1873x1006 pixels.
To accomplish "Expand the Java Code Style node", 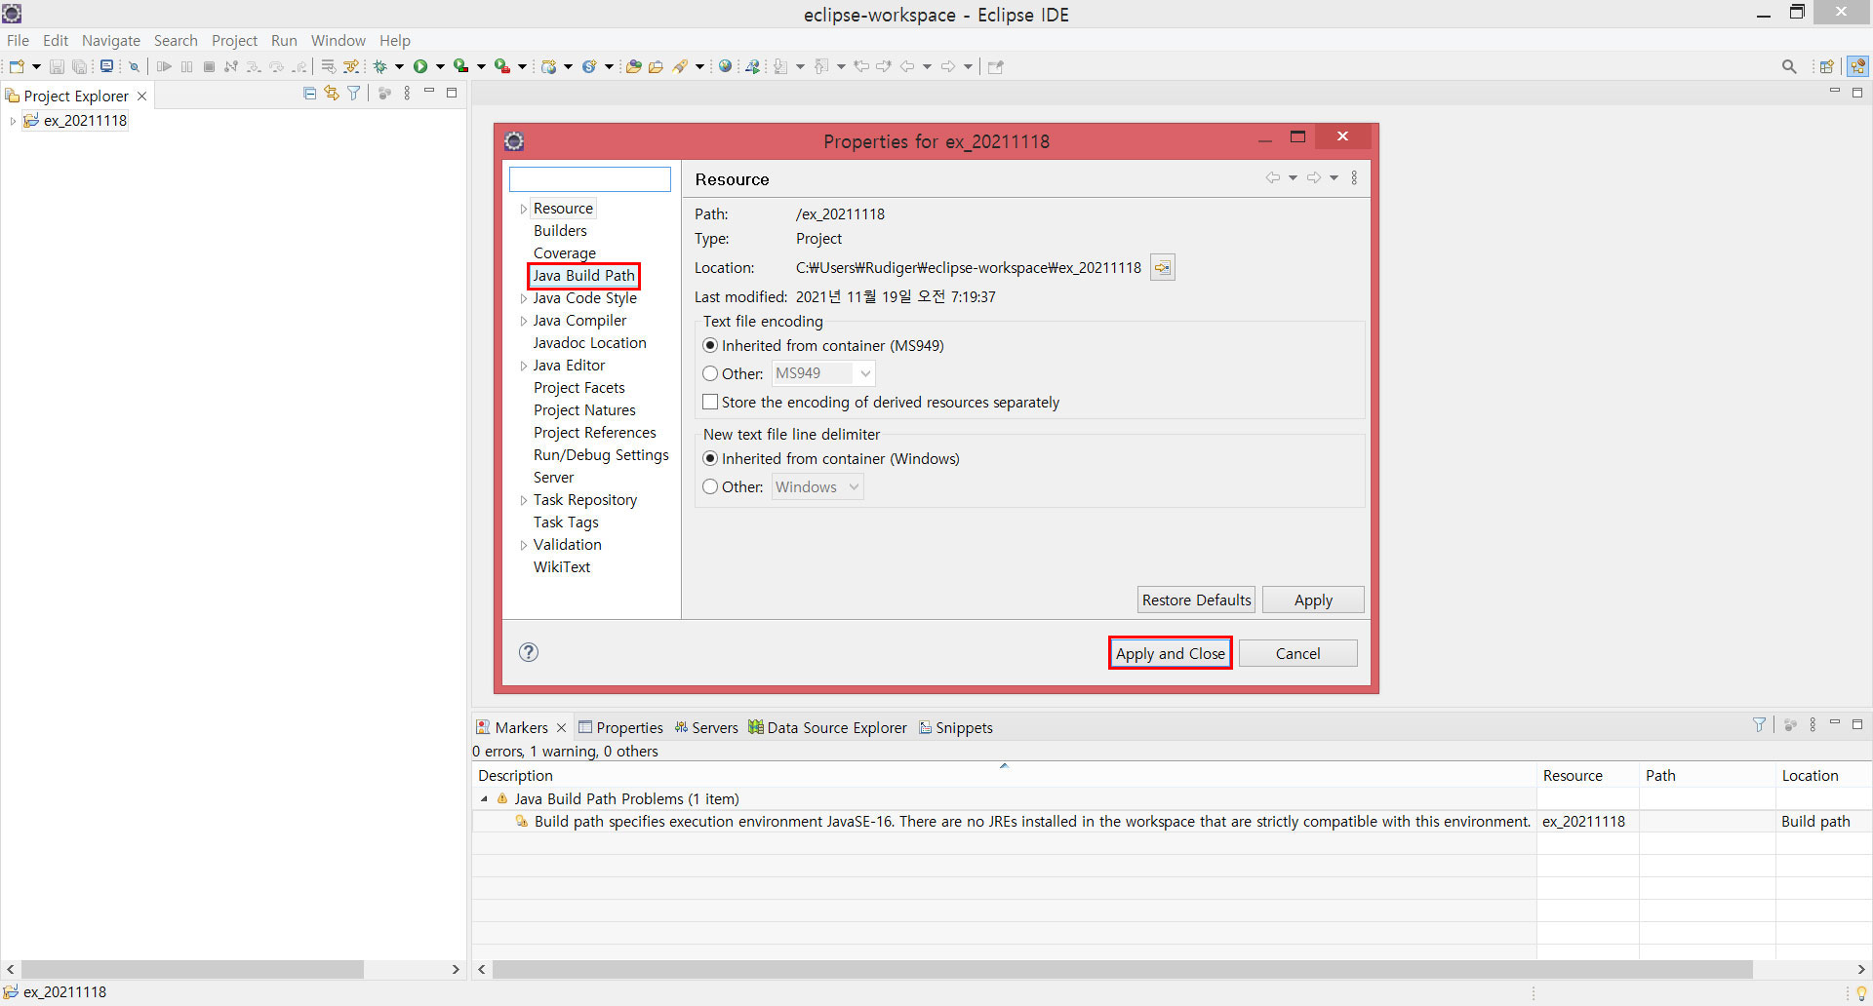I will [523, 298].
